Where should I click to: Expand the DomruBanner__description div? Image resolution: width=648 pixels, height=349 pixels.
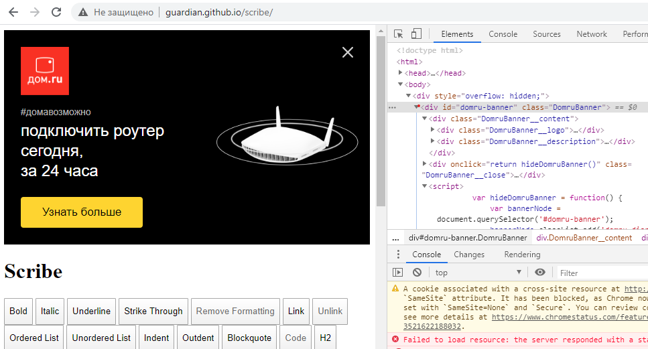pos(432,141)
